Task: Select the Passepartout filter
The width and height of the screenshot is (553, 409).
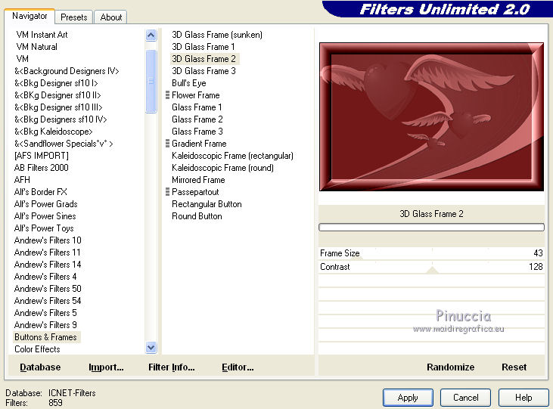Action: (195, 192)
